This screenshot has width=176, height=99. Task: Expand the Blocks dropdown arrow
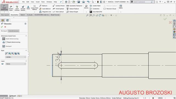(86, 12)
